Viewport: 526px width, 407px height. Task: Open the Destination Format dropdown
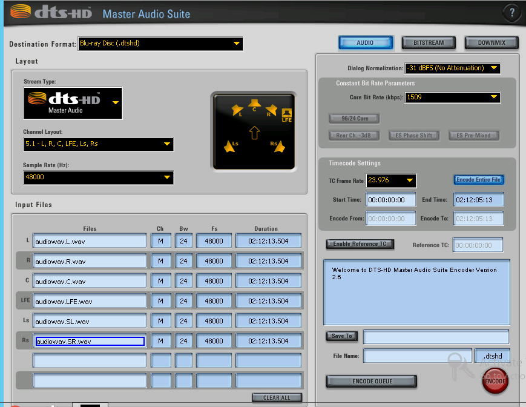click(x=161, y=44)
